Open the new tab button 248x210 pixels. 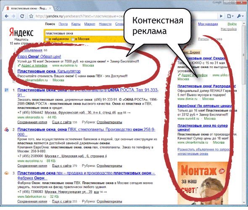point(58,8)
